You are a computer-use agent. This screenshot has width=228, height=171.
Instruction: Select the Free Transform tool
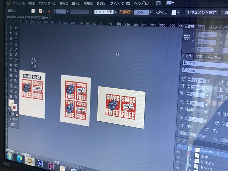pos(16,65)
